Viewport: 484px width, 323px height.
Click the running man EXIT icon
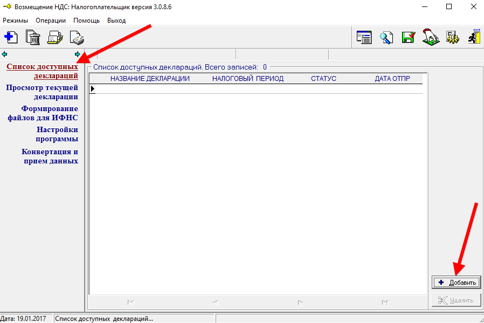pyautogui.click(x=474, y=37)
